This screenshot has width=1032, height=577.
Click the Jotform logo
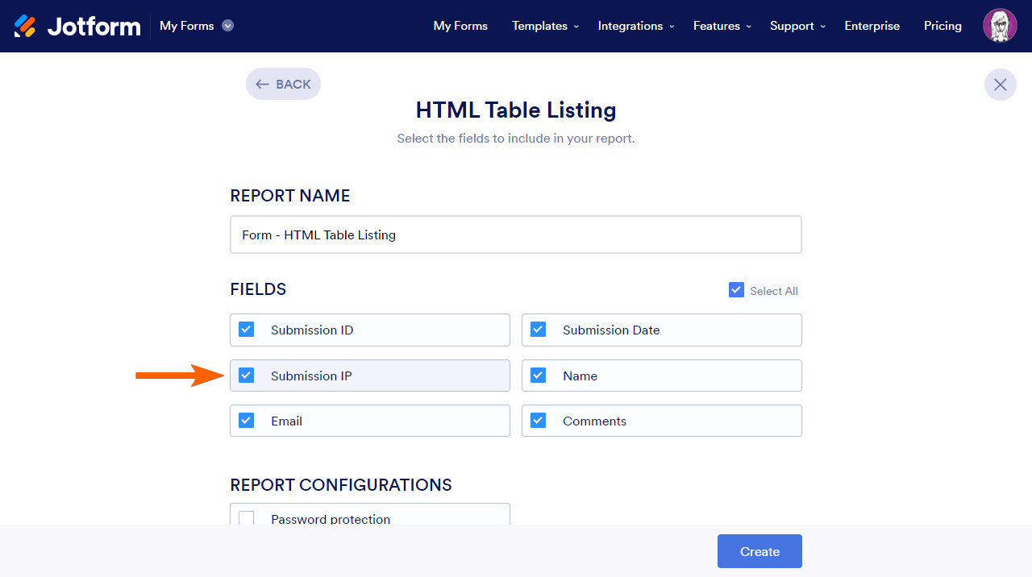click(77, 26)
